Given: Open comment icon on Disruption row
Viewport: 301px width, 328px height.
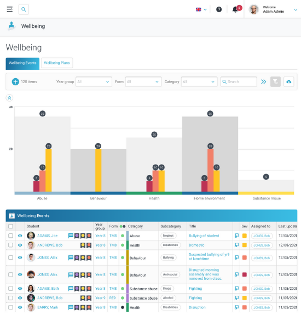Looking at the screenshot, I should point(236,307).
